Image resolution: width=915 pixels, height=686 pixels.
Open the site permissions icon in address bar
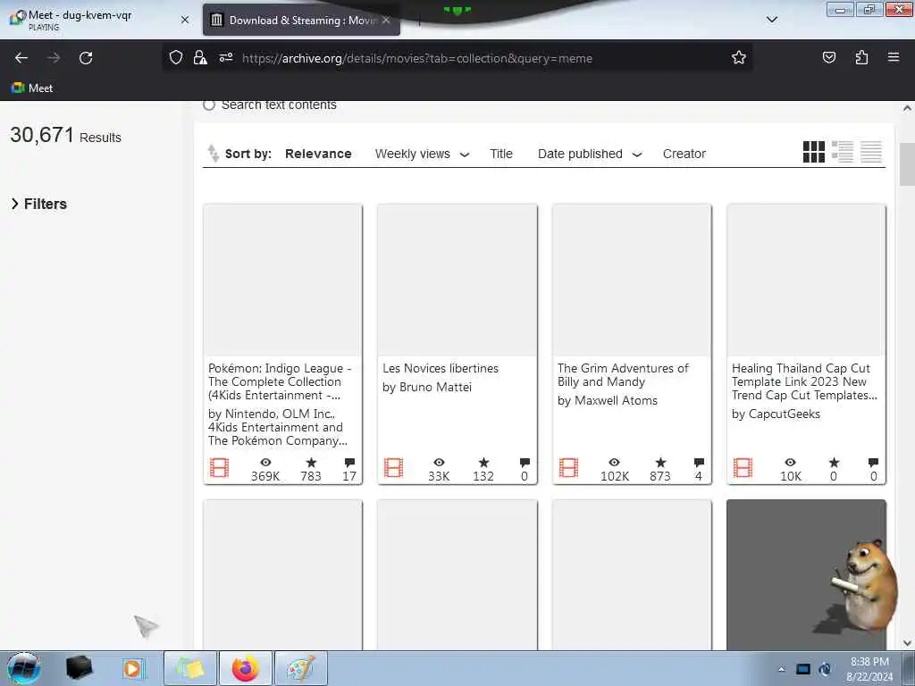click(226, 57)
